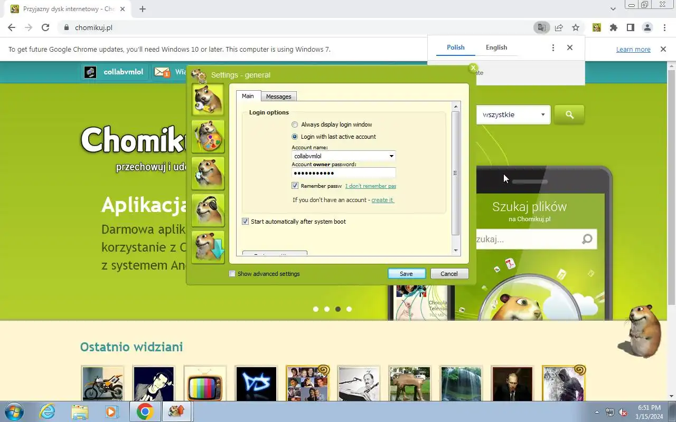
Task: Open Windows Explorer folder in taskbar
Action: 80,411
